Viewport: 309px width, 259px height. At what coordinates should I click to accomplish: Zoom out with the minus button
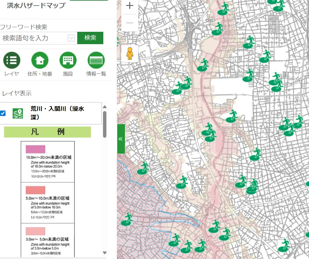pos(130,23)
